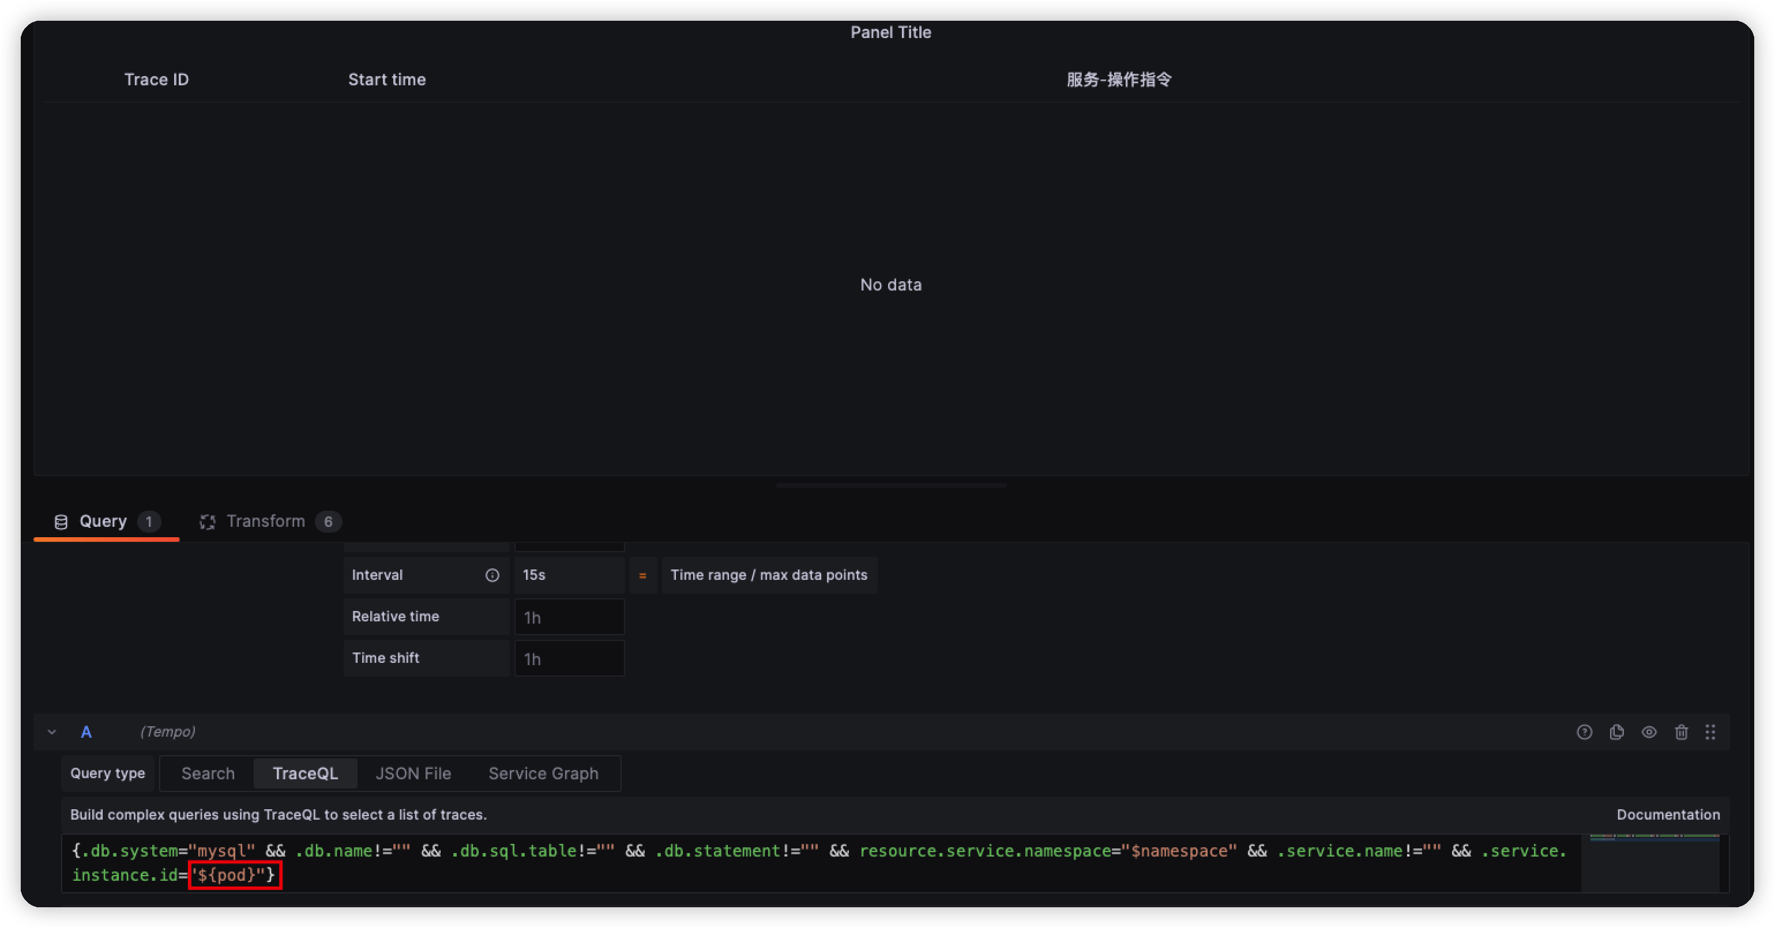Collapse query A row chevron
1775x928 pixels.
click(52, 731)
